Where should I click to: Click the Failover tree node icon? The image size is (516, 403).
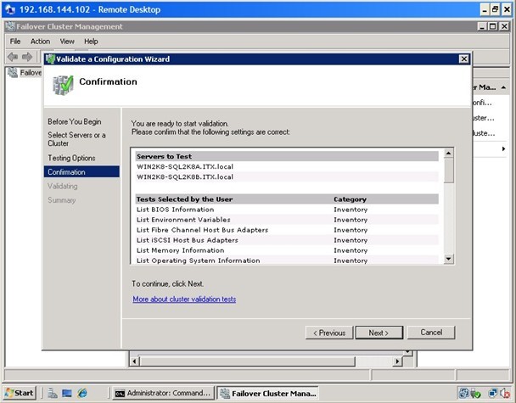coord(13,72)
